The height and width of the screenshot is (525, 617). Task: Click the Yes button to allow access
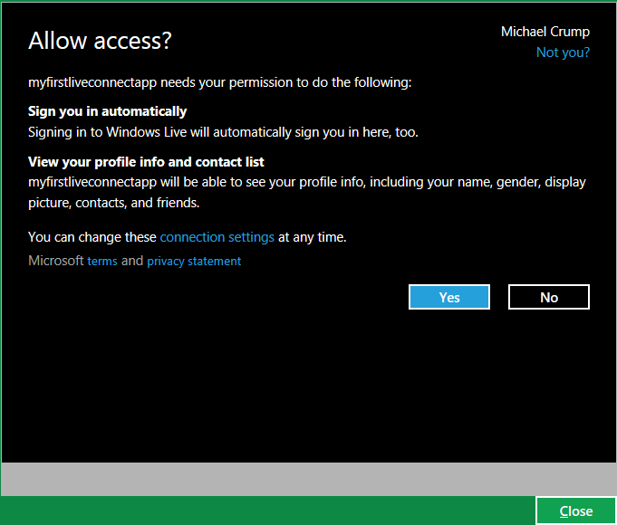click(x=449, y=297)
